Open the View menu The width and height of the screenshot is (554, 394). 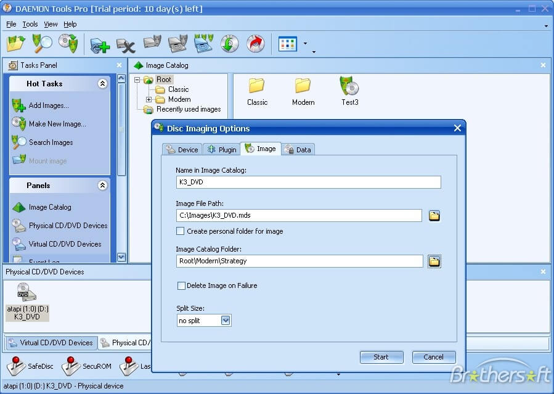pos(51,24)
